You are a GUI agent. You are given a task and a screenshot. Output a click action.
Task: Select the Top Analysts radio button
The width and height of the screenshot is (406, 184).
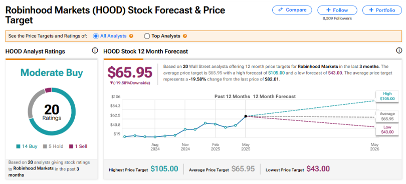[147, 36]
